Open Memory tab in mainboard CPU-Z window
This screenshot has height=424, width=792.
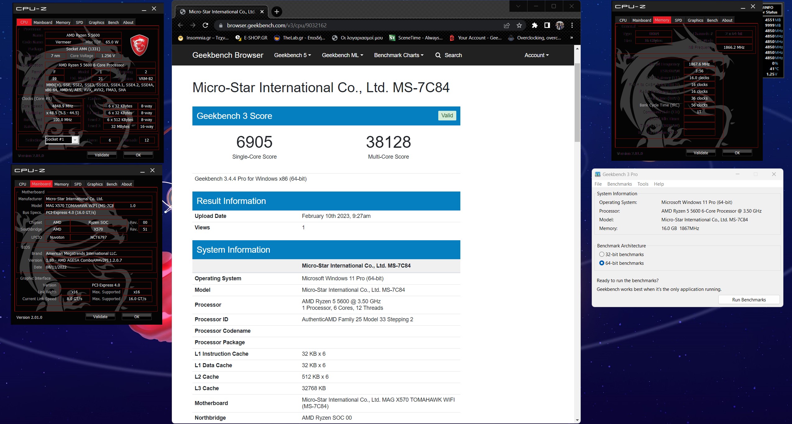[62, 184]
